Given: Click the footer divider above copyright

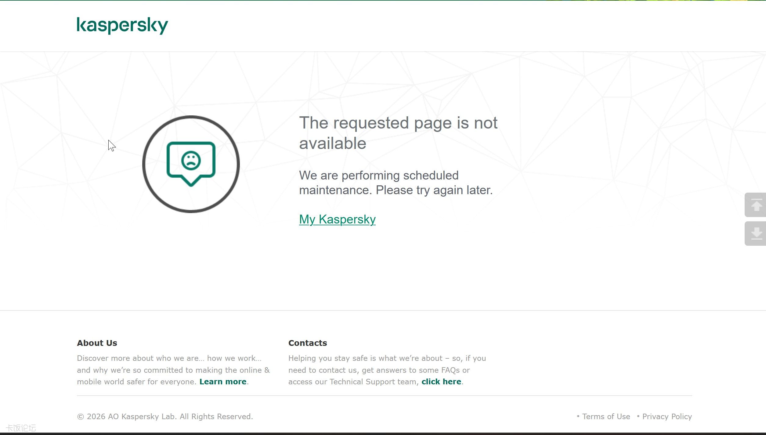Looking at the screenshot, I should click(x=385, y=396).
